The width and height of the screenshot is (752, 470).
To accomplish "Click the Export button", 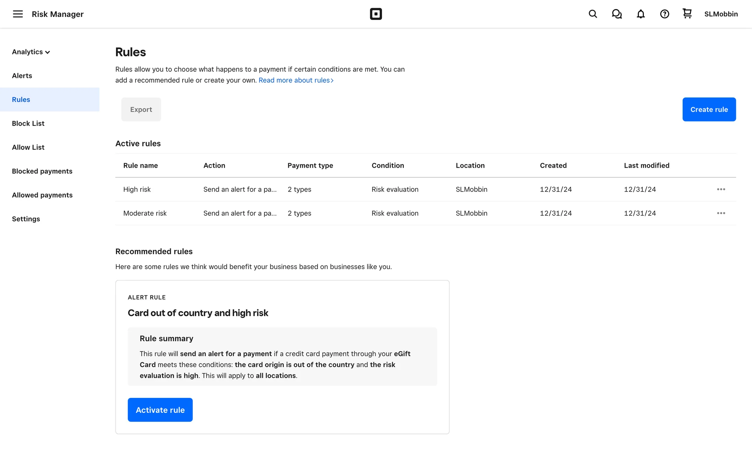I will (x=141, y=109).
